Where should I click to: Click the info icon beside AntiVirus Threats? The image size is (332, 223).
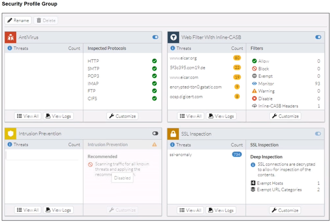(10, 48)
